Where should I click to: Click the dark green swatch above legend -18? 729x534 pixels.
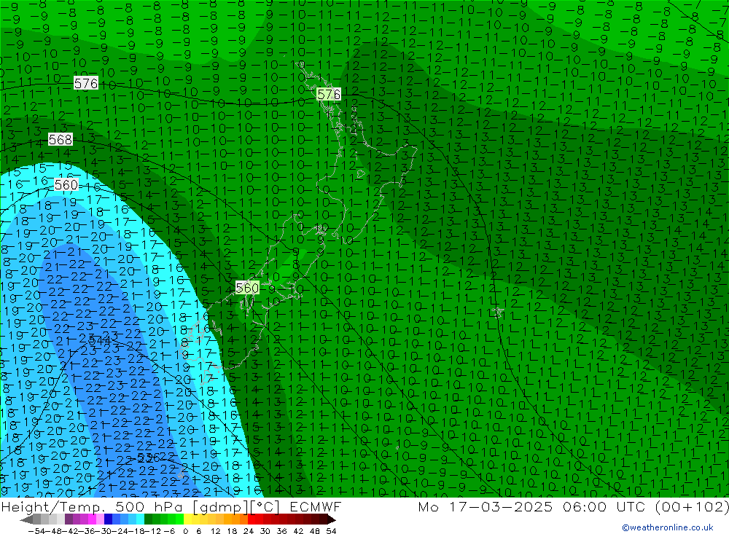click(x=148, y=519)
